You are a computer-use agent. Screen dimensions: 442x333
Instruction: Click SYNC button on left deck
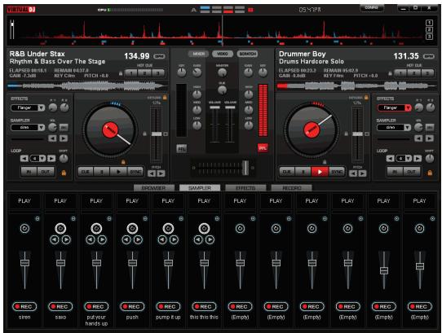click(135, 172)
